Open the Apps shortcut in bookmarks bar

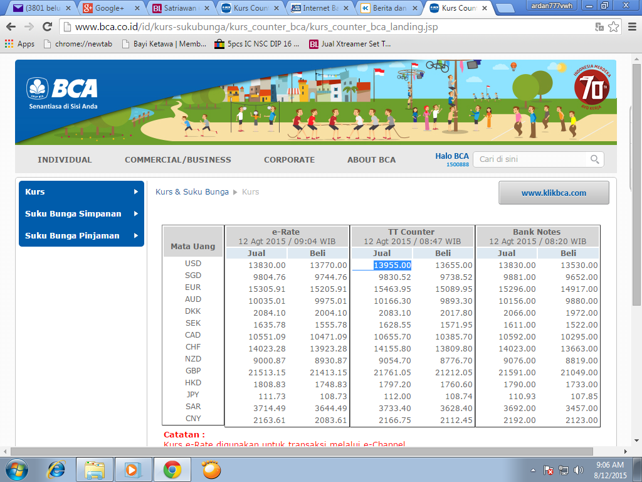(x=19, y=44)
